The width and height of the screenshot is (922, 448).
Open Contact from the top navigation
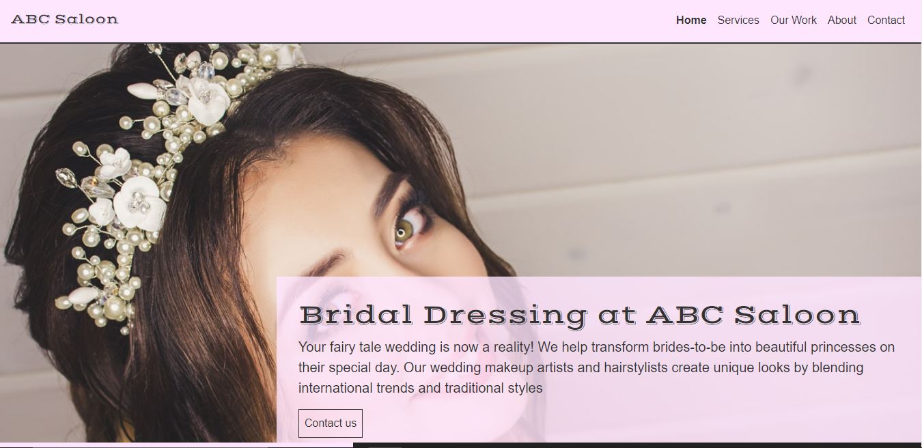pos(886,20)
